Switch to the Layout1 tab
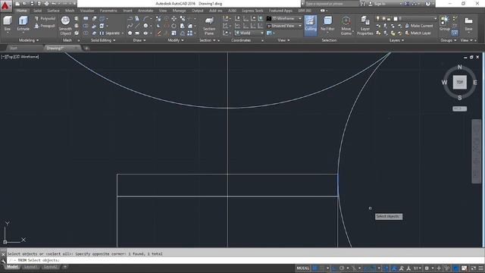This screenshot has height=273, width=485. [x=30, y=267]
